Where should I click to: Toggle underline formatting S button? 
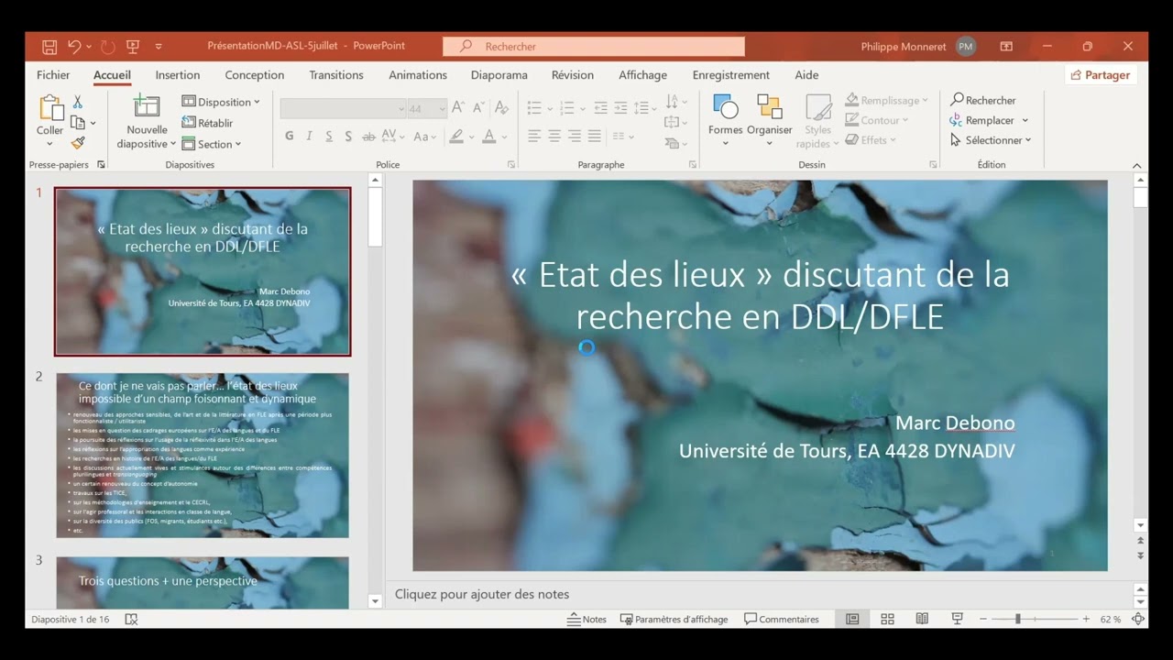[329, 137]
